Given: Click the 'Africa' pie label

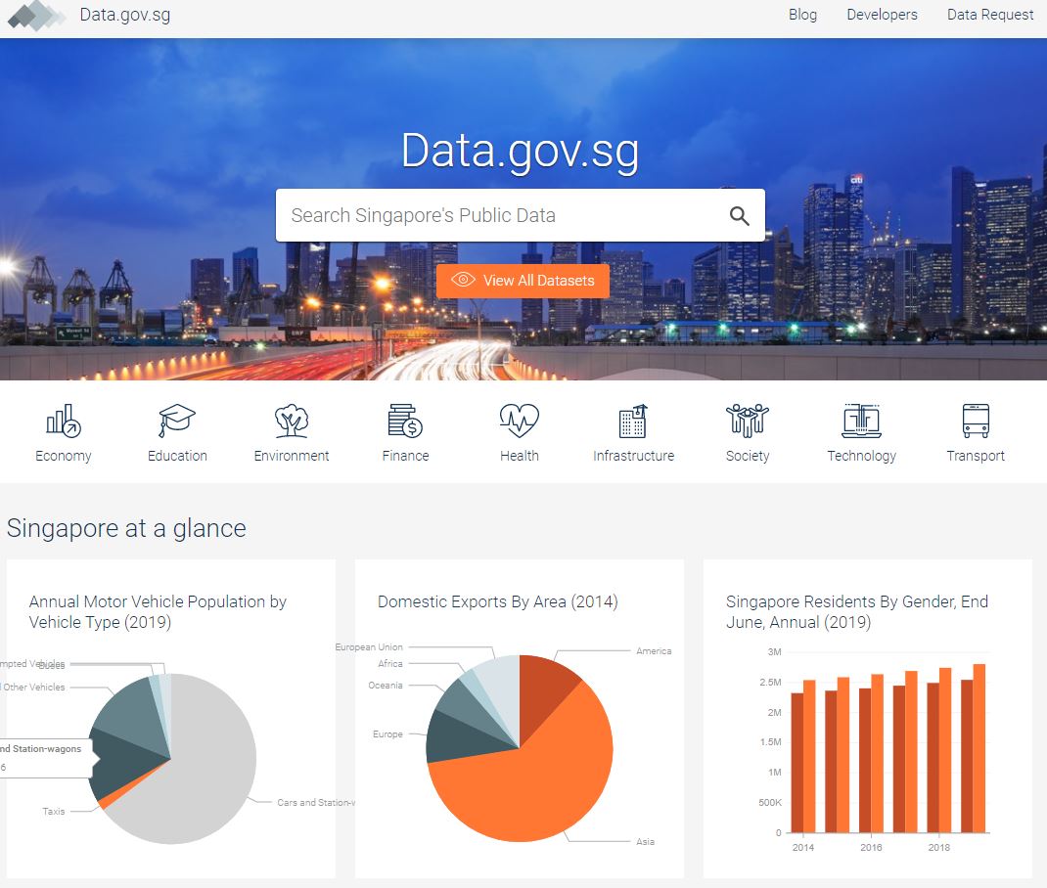Looking at the screenshot, I should 390,663.
